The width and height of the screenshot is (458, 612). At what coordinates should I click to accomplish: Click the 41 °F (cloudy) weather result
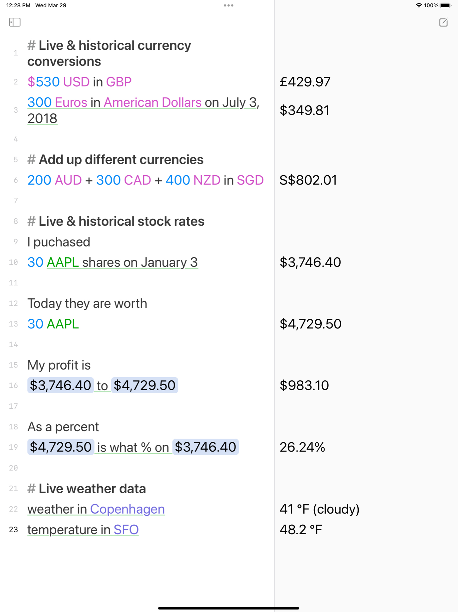[x=319, y=509]
